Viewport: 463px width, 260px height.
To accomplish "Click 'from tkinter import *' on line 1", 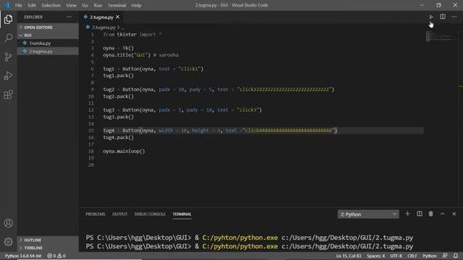I will (132, 35).
